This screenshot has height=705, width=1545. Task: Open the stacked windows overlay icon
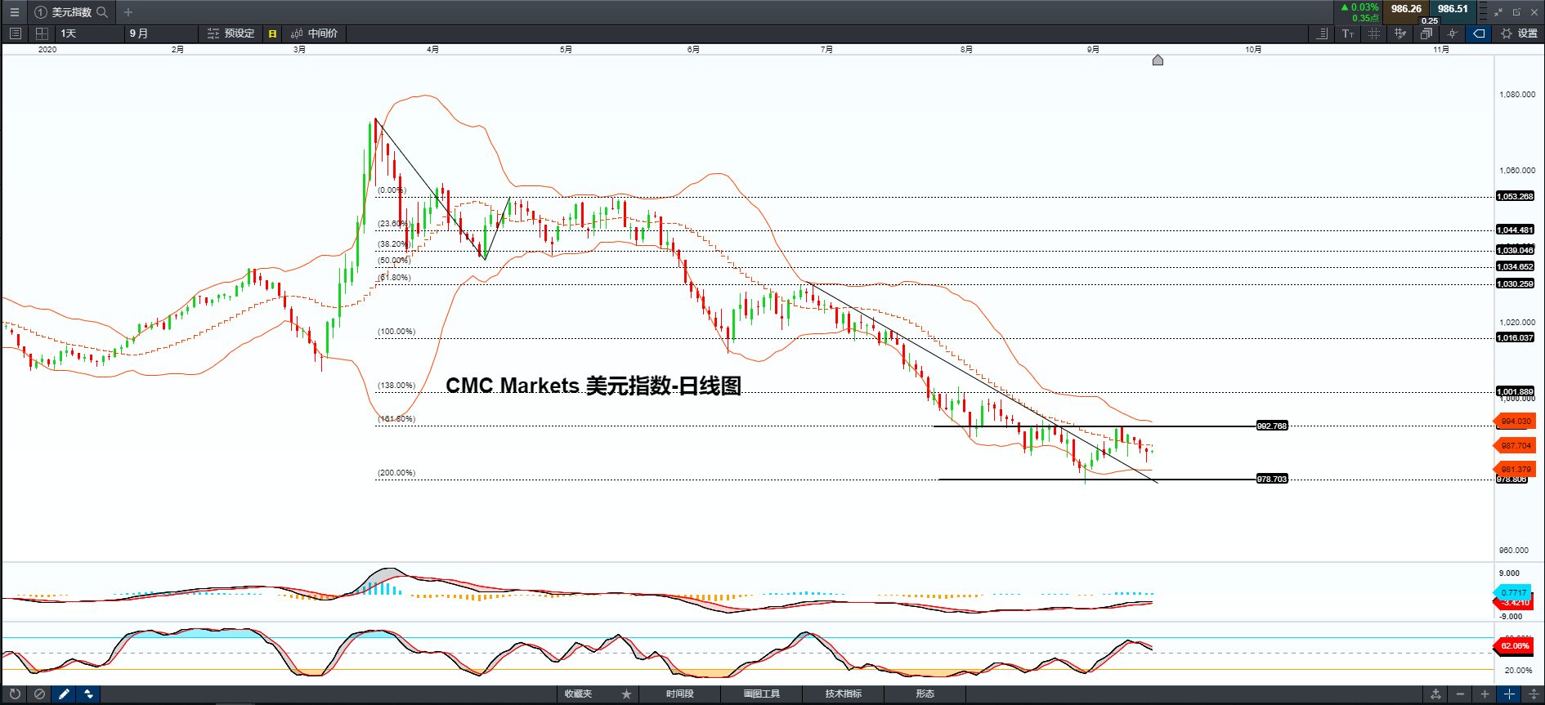tap(1426, 33)
